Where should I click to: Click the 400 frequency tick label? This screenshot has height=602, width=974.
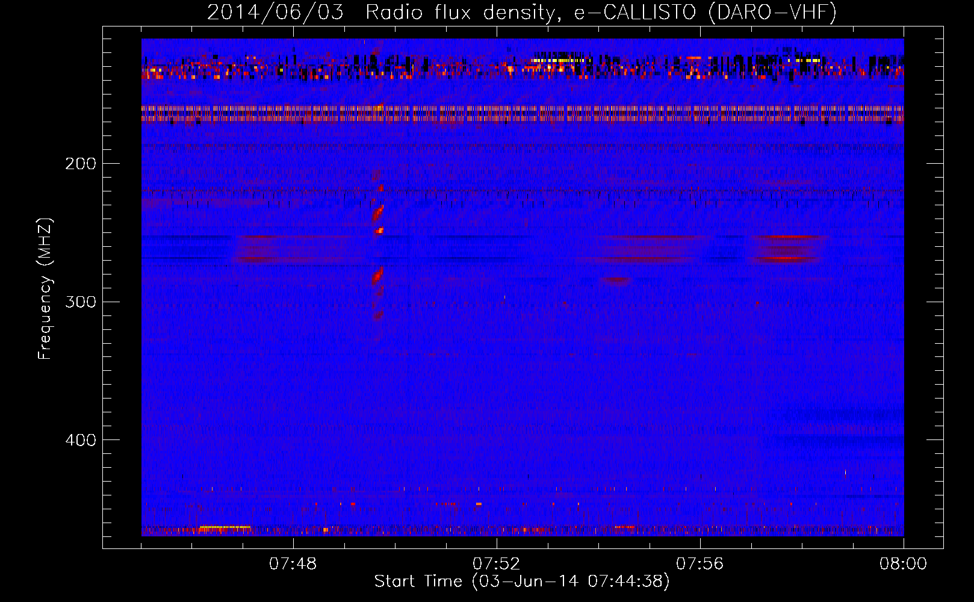point(81,440)
